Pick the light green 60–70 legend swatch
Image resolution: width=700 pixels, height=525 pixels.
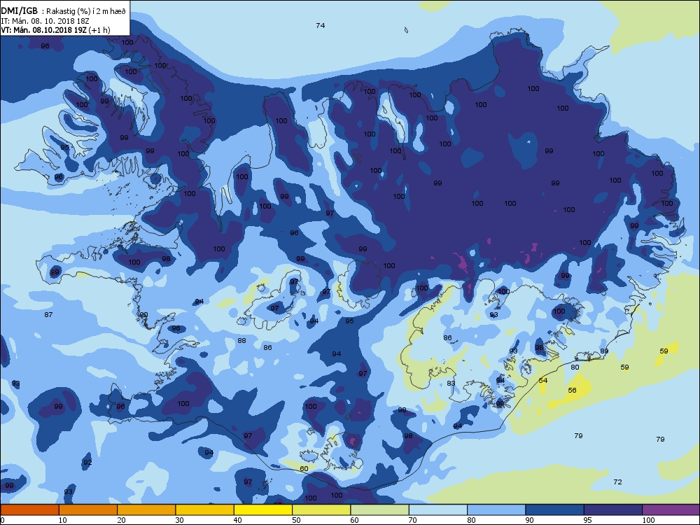[380, 510]
